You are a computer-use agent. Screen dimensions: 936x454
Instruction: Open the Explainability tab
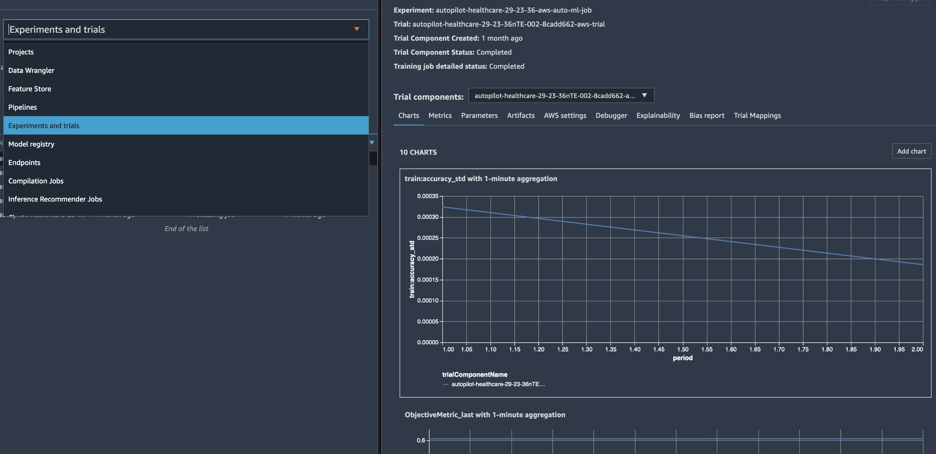(658, 115)
